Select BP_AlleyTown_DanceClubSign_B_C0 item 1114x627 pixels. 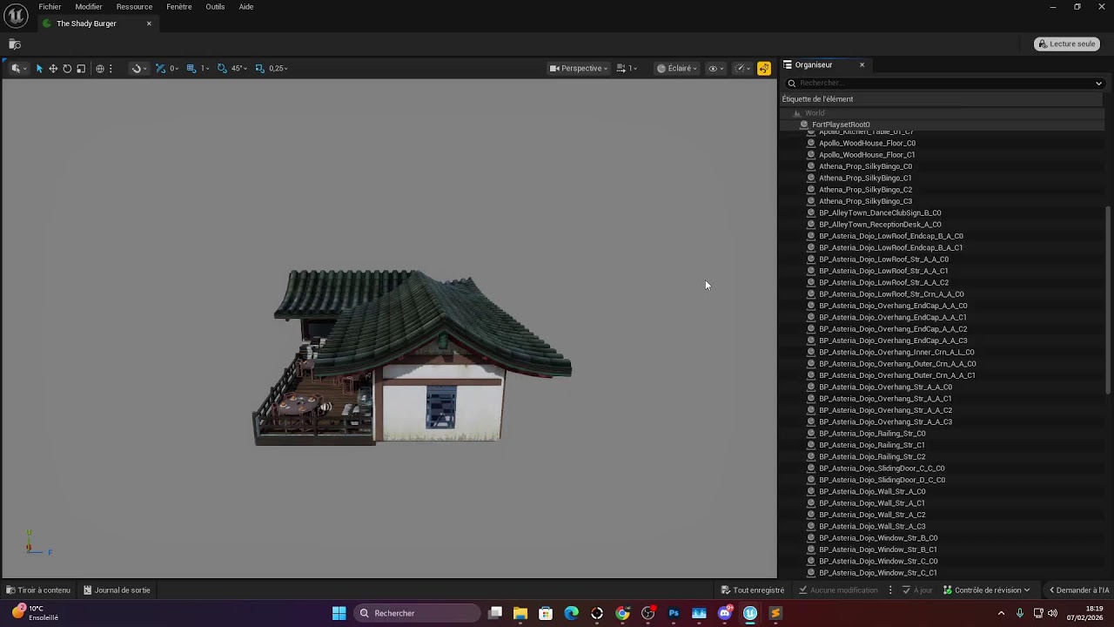point(880,212)
